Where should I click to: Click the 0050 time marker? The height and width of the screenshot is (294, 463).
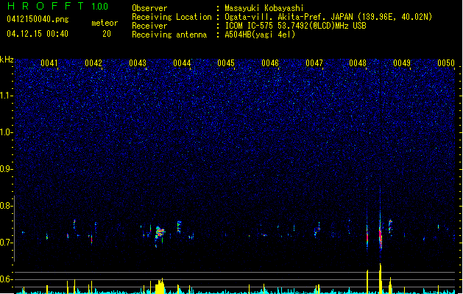click(446, 63)
